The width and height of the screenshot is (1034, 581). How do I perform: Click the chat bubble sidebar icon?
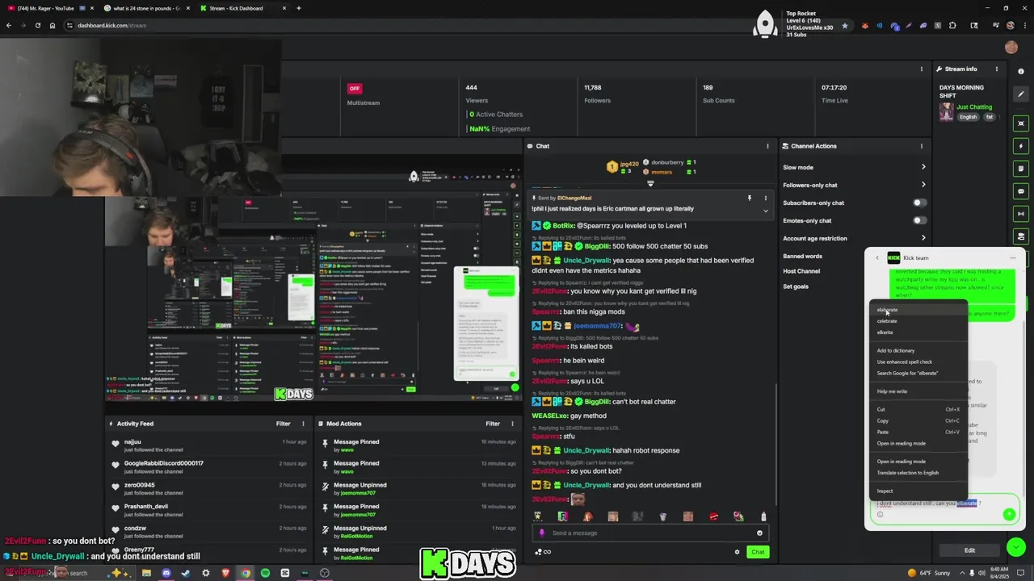[1021, 191]
